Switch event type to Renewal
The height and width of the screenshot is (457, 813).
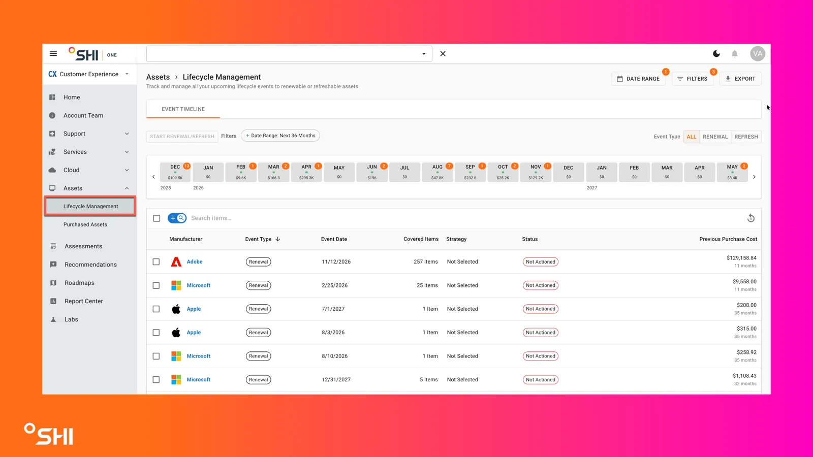pyautogui.click(x=715, y=137)
